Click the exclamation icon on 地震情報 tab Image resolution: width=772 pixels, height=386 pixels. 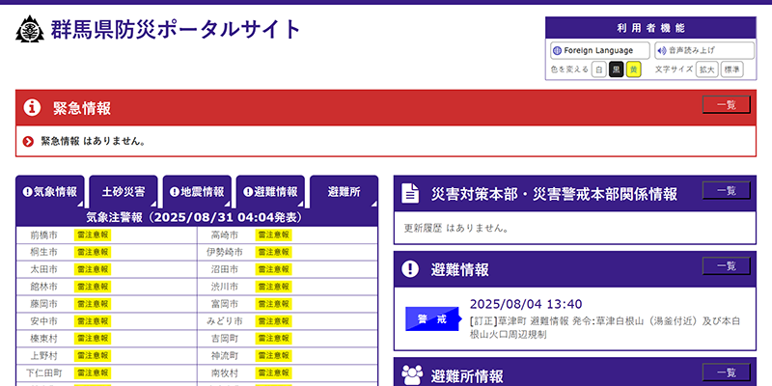click(x=175, y=192)
